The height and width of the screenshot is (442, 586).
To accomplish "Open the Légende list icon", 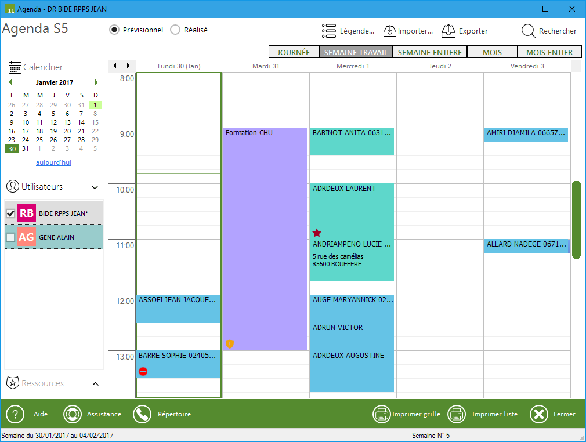I will pos(329,31).
